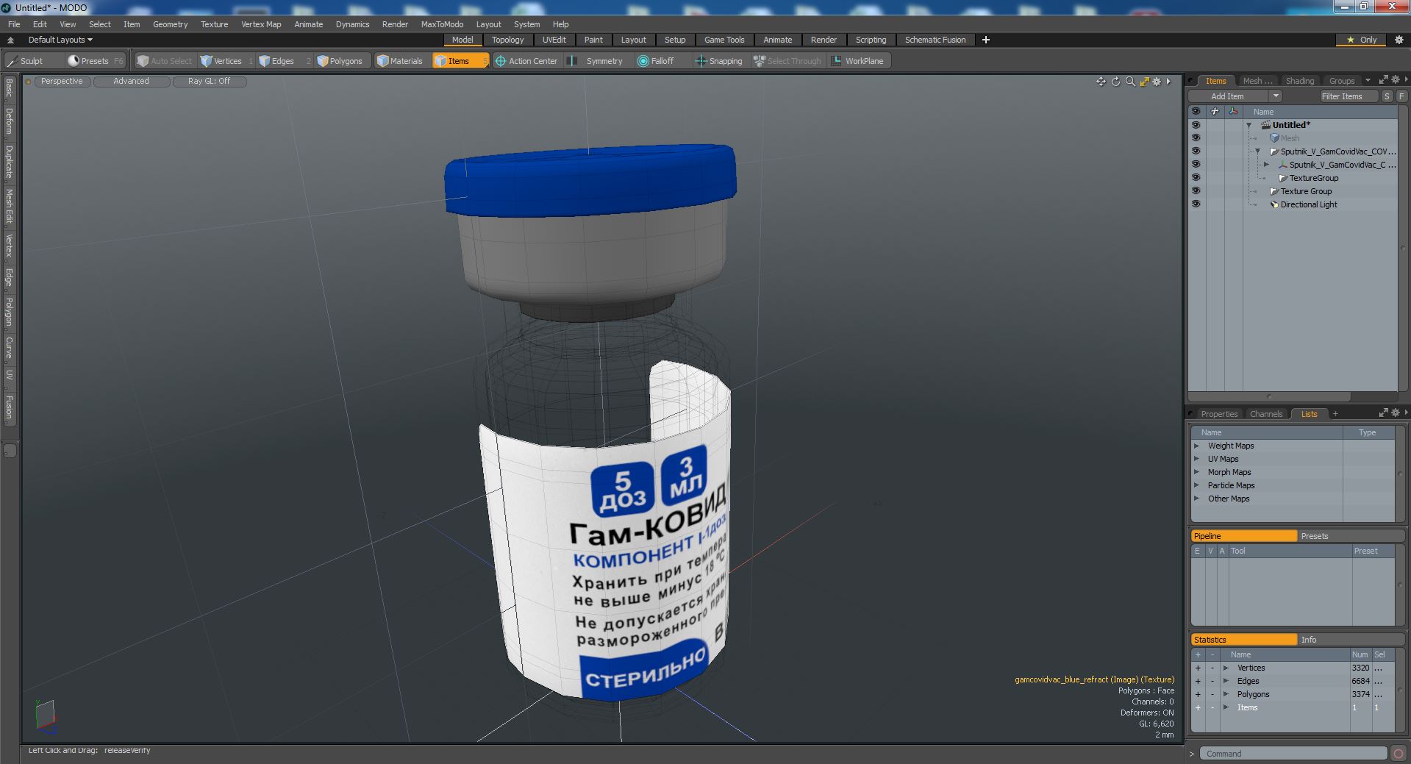Screen dimensions: 1411x764
Task: Toggle visibility of TextureGroup child item
Action: [x=1196, y=178]
